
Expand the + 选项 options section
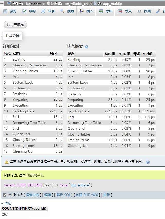pos(6,203)
